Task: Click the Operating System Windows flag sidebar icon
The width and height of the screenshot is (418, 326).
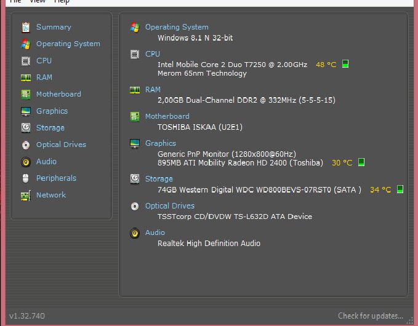Action: pyautogui.click(x=26, y=44)
